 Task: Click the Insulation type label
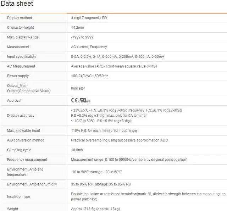tap(19, 196)
